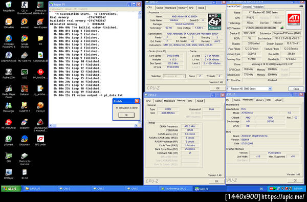Viewport: 307px width, 202px height.
Task: Click the Close button in GPU-Z
Action: pos(296,88)
